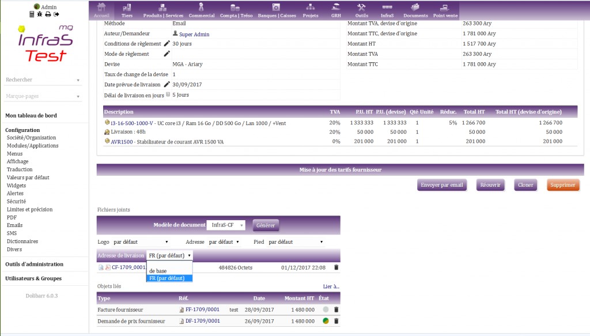Open invoice link FF-1709/0001

(202, 309)
